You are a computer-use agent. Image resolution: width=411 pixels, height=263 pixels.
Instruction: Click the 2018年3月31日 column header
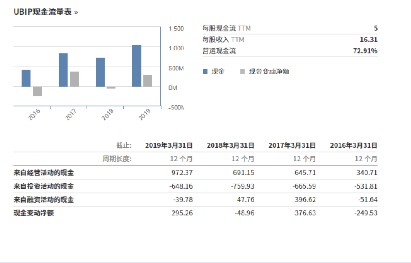(x=230, y=145)
